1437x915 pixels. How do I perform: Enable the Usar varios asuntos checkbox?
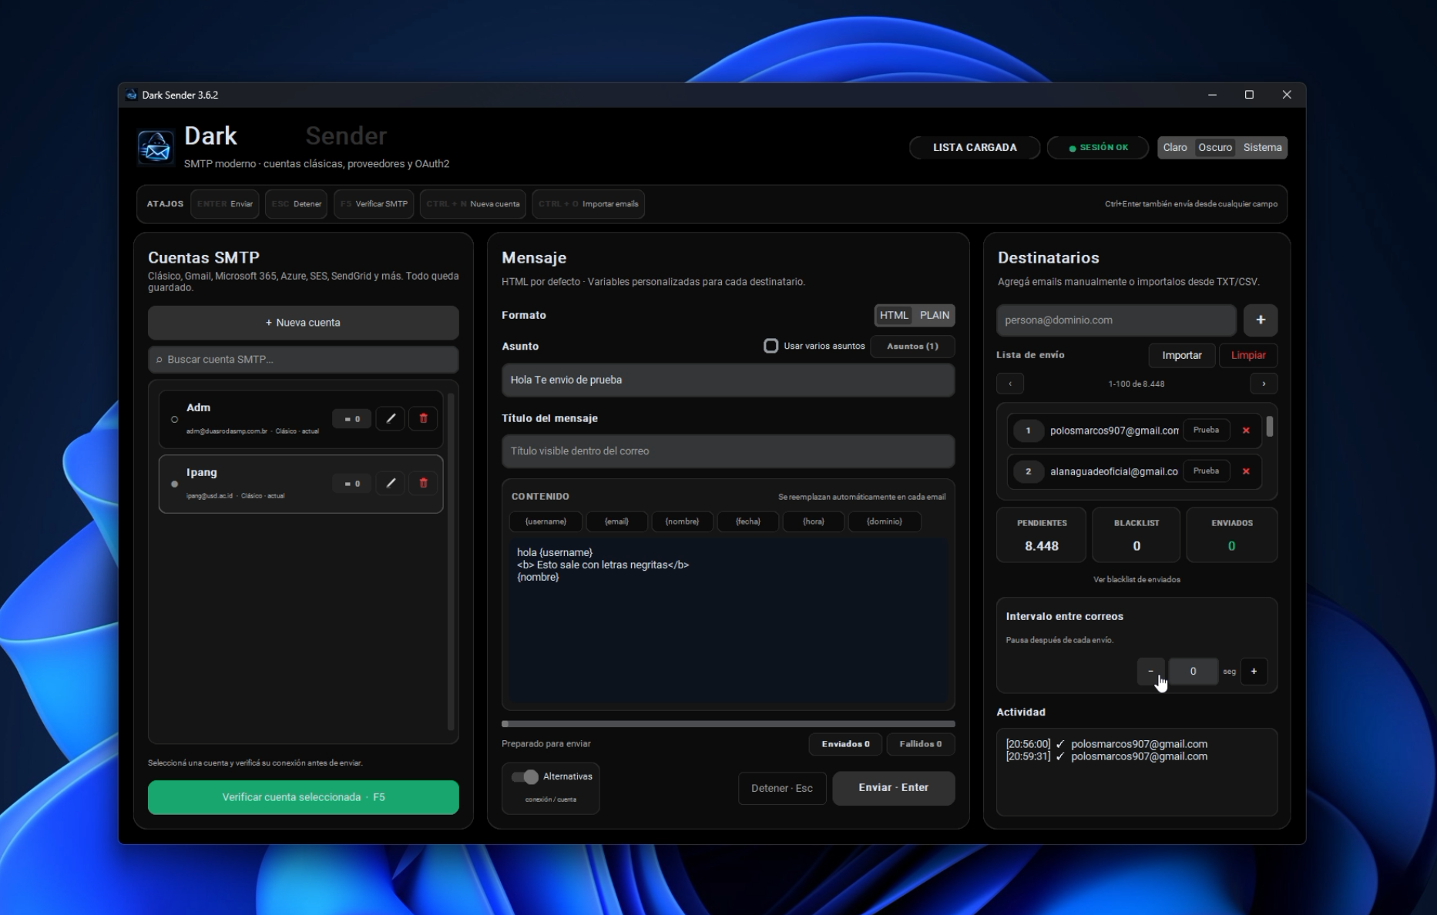771,346
